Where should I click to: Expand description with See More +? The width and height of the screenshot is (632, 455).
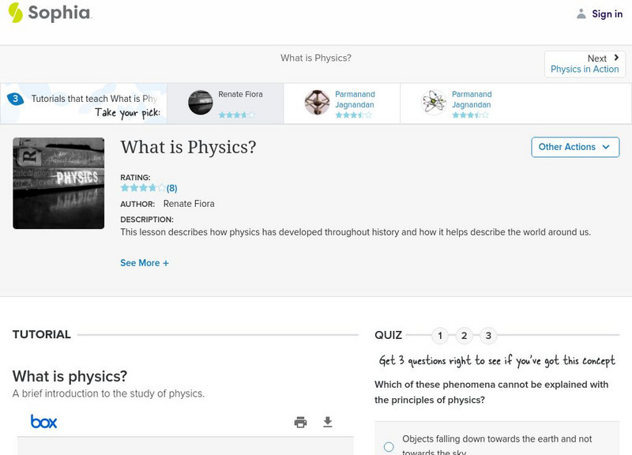[145, 263]
